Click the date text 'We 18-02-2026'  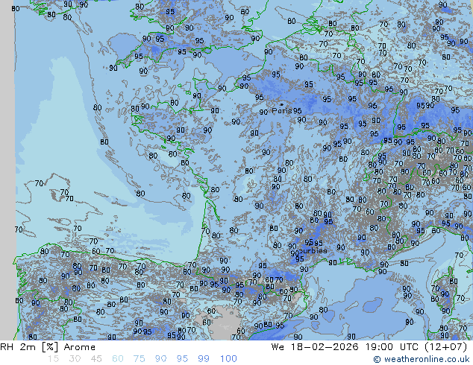click(315, 347)
